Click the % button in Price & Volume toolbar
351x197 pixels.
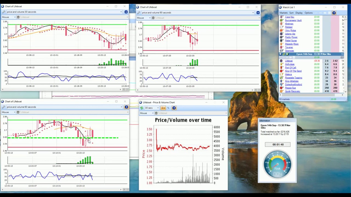(x=168, y=108)
